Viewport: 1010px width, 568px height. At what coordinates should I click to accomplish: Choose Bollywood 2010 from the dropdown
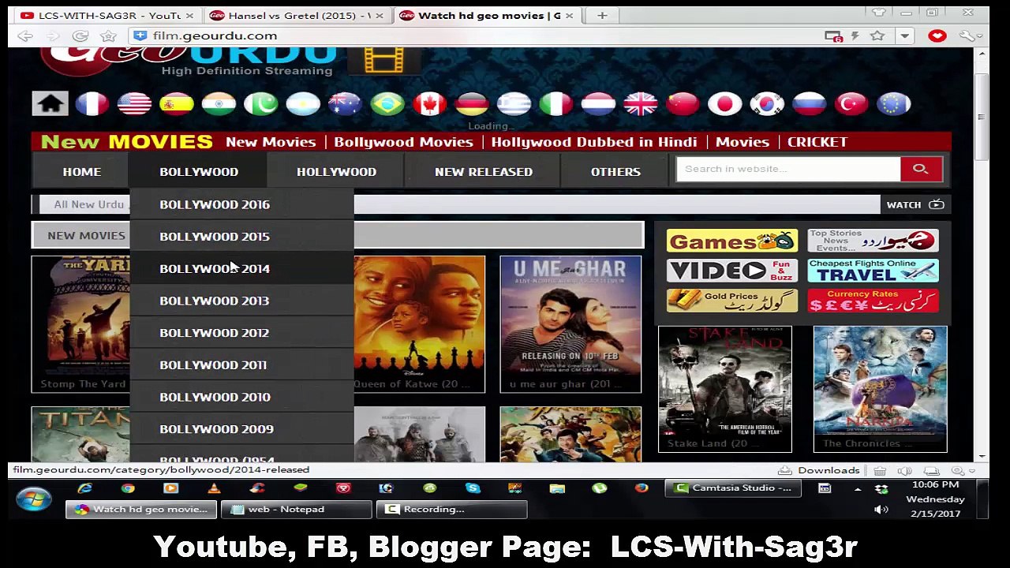[241, 397]
